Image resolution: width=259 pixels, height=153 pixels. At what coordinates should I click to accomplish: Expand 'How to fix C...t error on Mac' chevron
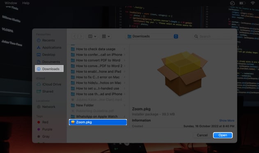[124, 77]
